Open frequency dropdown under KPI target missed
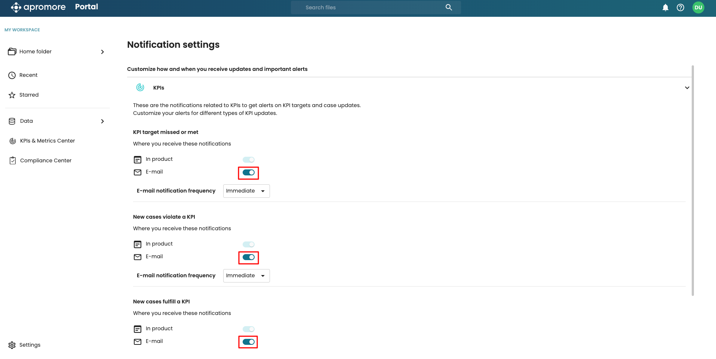716x359 pixels. (x=246, y=191)
